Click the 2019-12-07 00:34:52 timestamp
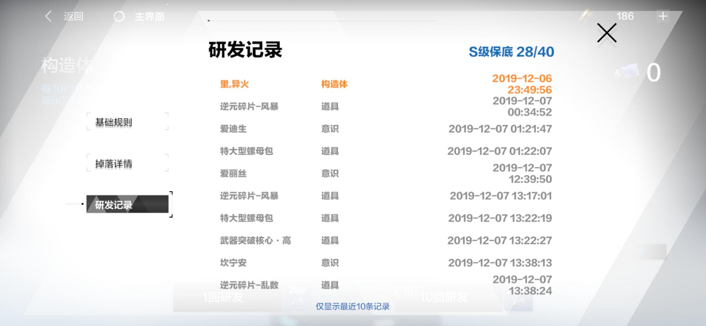The height and width of the screenshot is (326, 706). coord(522,106)
